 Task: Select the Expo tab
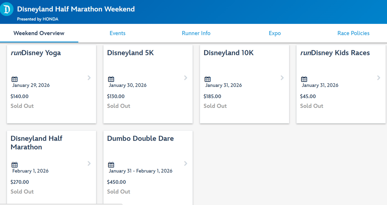click(275, 33)
